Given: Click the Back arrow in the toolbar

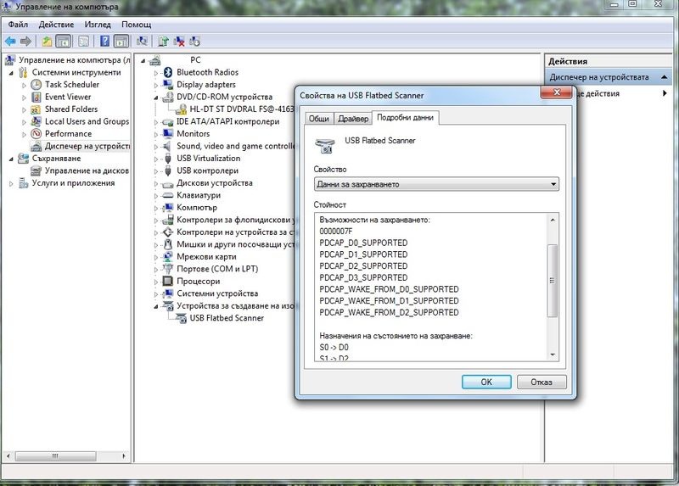Looking at the screenshot, I should (x=10, y=41).
